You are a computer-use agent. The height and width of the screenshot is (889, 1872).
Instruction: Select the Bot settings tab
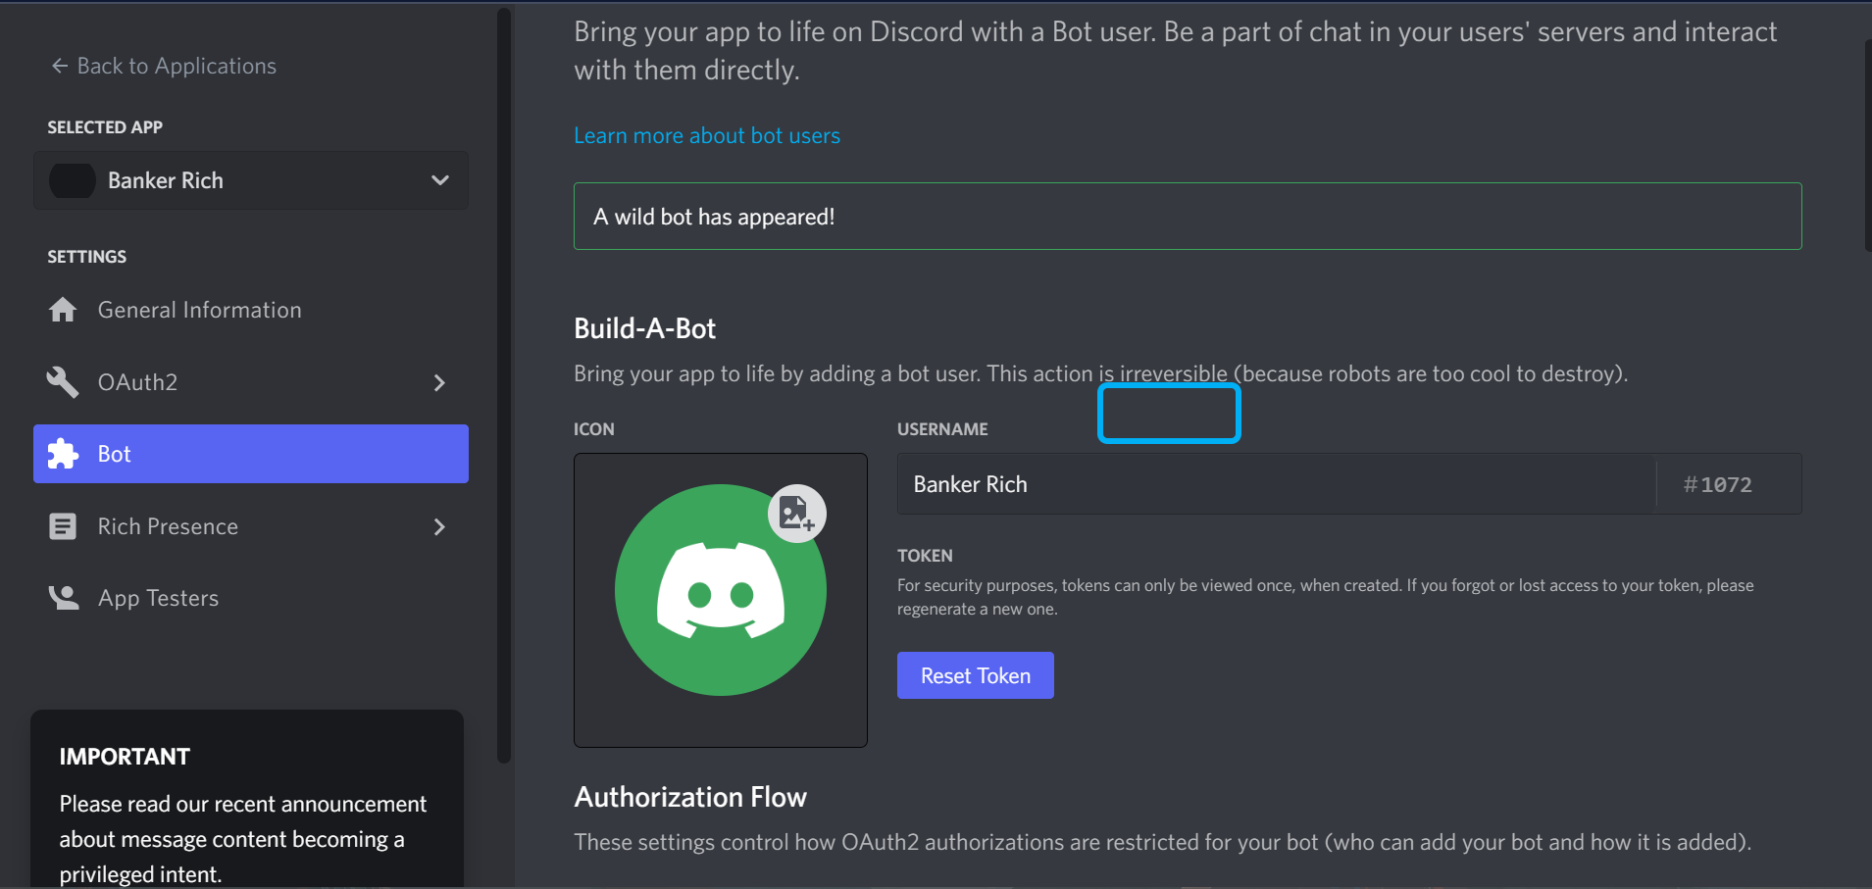[251, 454]
